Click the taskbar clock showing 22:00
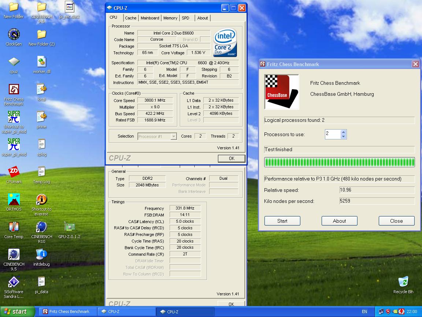Viewport: 422px width, 317px height. (411, 311)
